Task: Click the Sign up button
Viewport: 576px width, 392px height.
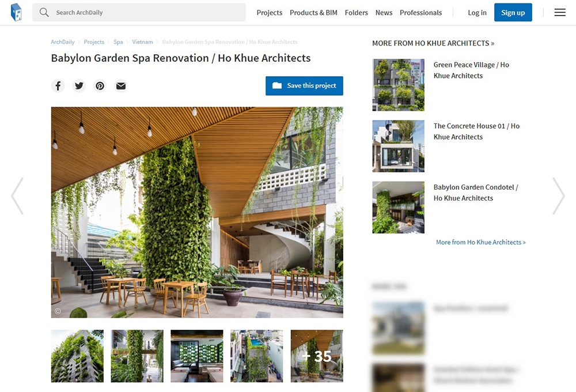Action: pos(513,12)
